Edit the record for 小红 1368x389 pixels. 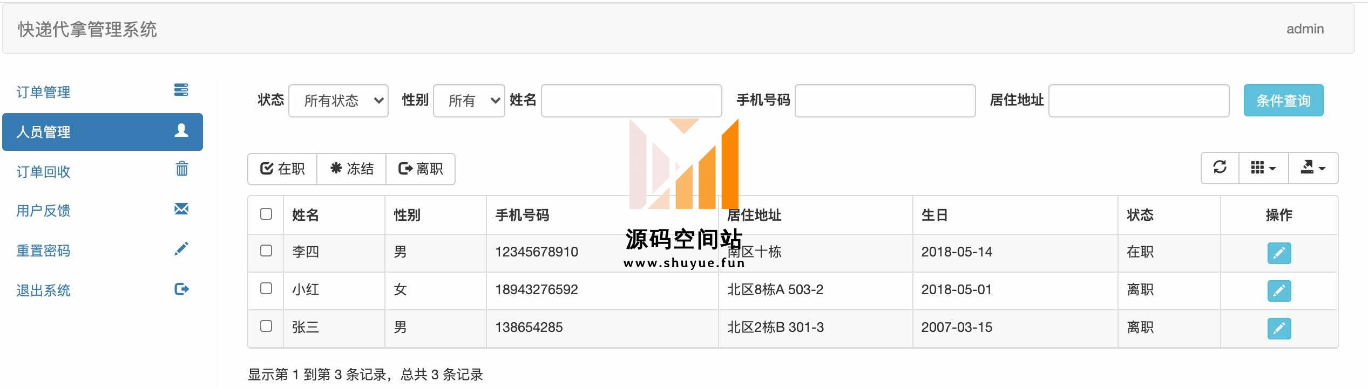click(x=1279, y=290)
